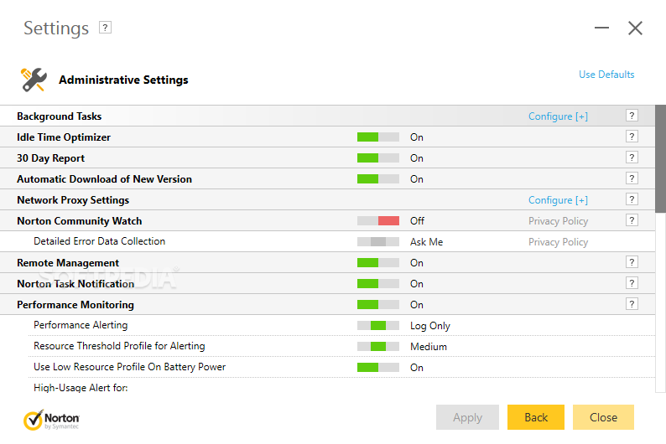The height and width of the screenshot is (444, 666).
Task: Open help icon for 30 Day Report
Action: (x=632, y=157)
